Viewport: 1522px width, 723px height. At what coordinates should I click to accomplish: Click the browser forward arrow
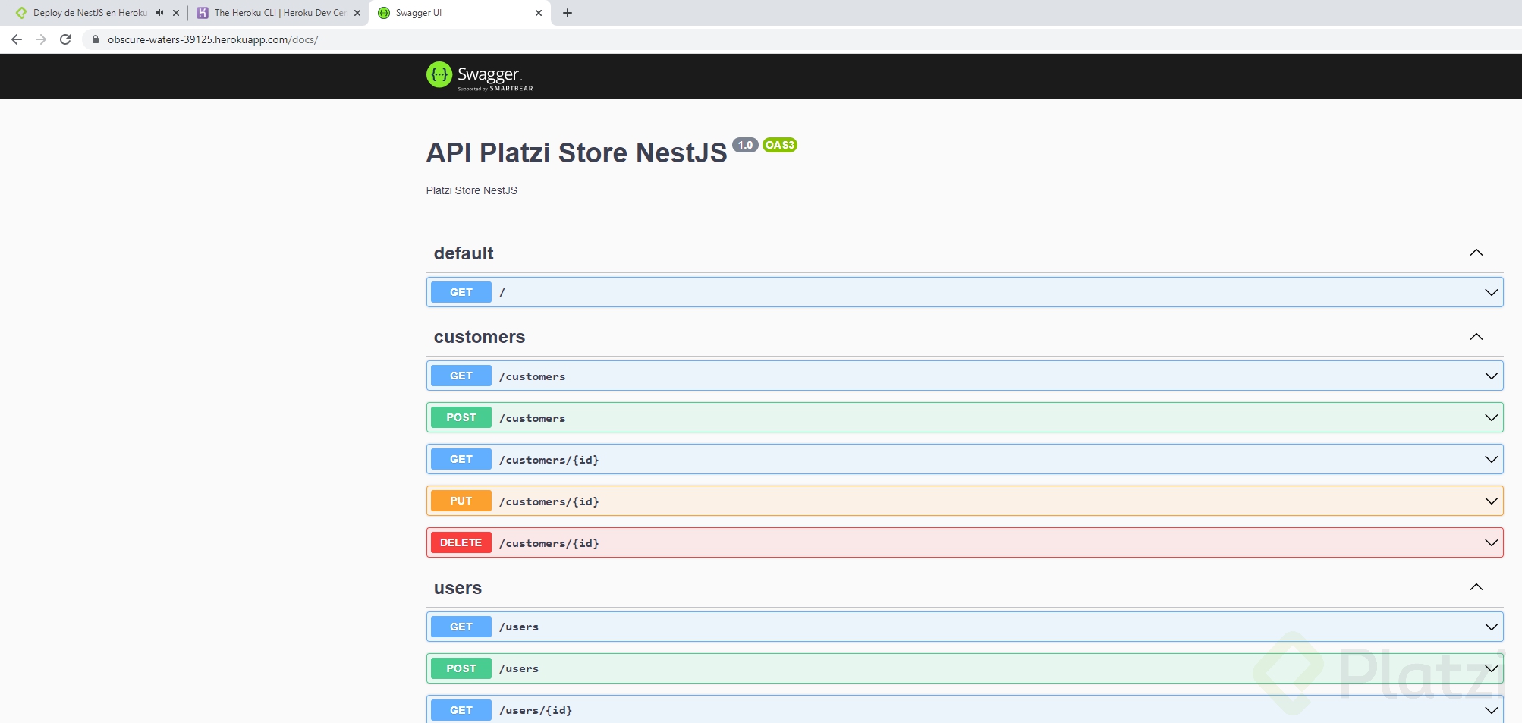[x=39, y=39]
